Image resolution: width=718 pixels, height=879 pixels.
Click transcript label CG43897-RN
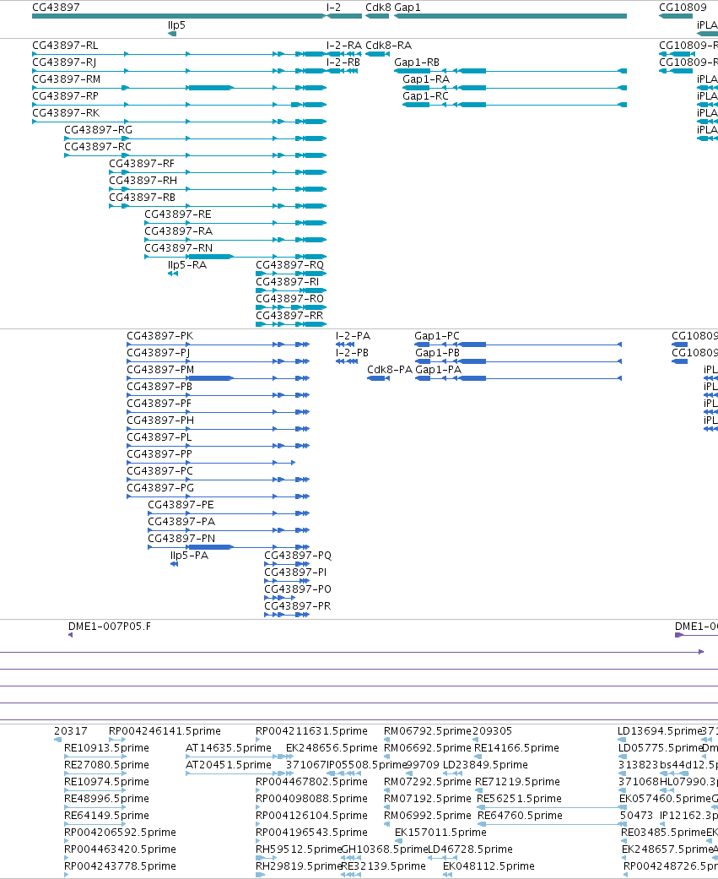pos(179,247)
